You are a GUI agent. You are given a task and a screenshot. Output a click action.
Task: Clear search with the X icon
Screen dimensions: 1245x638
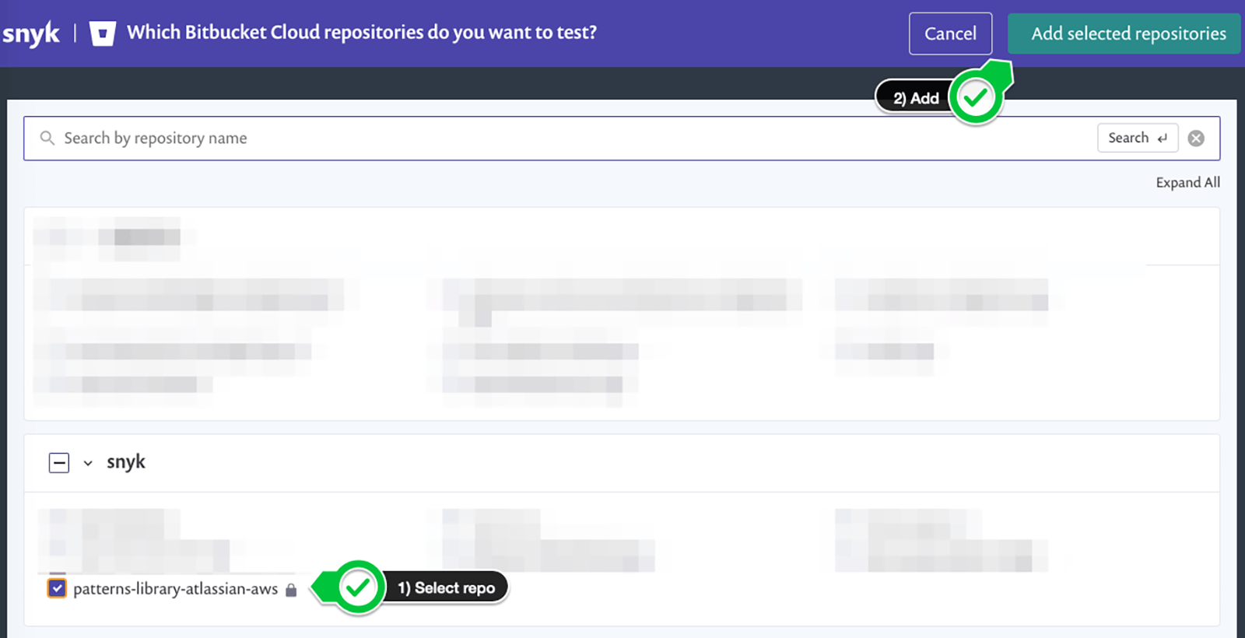1197,138
